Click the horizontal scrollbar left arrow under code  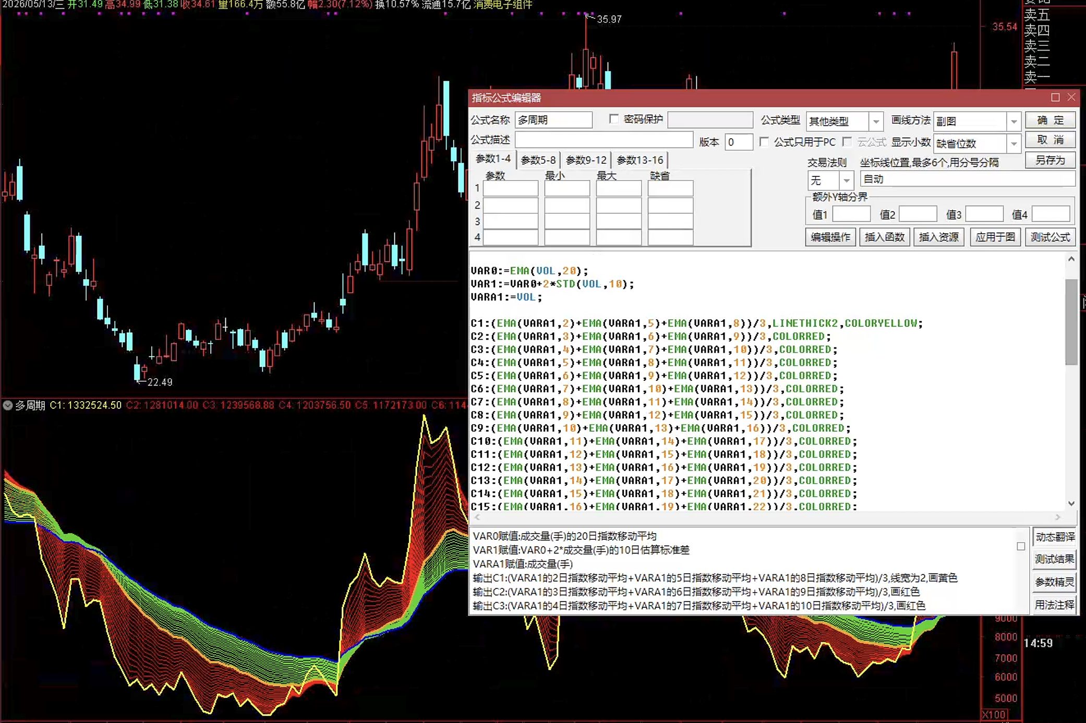pos(477,517)
